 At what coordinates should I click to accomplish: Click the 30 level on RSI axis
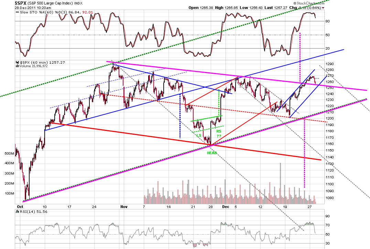click(327, 243)
